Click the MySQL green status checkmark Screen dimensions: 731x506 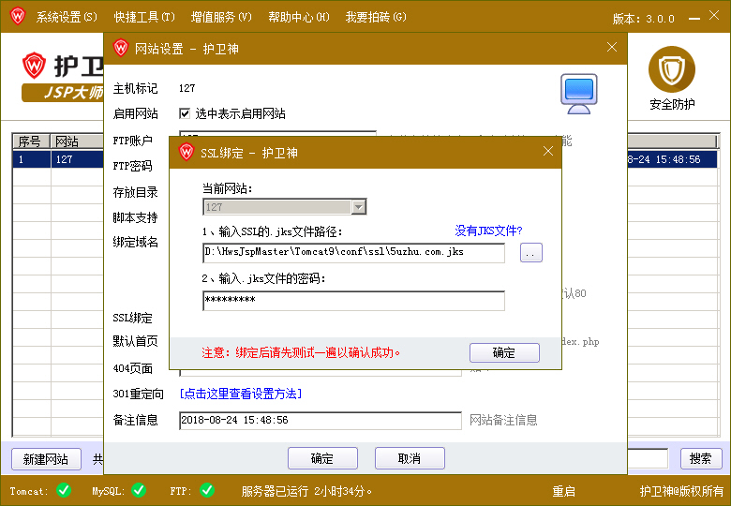pyautogui.click(x=138, y=490)
